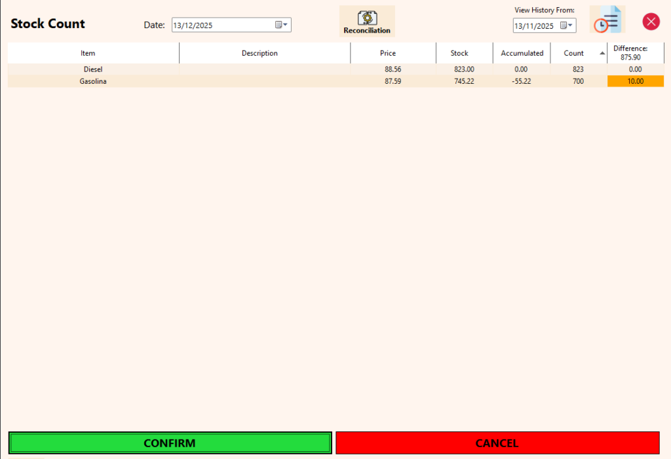
Task: Open the Date calendar dropdown
Action: tap(281, 25)
